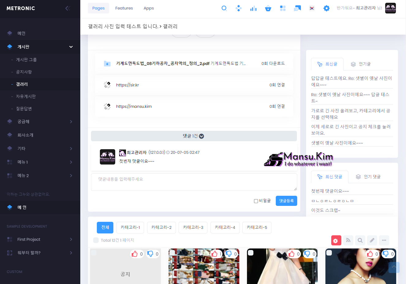Expand the 기타 sidebar menu
The width and height of the screenshot is (406, 284).
[x=40, y=149]
